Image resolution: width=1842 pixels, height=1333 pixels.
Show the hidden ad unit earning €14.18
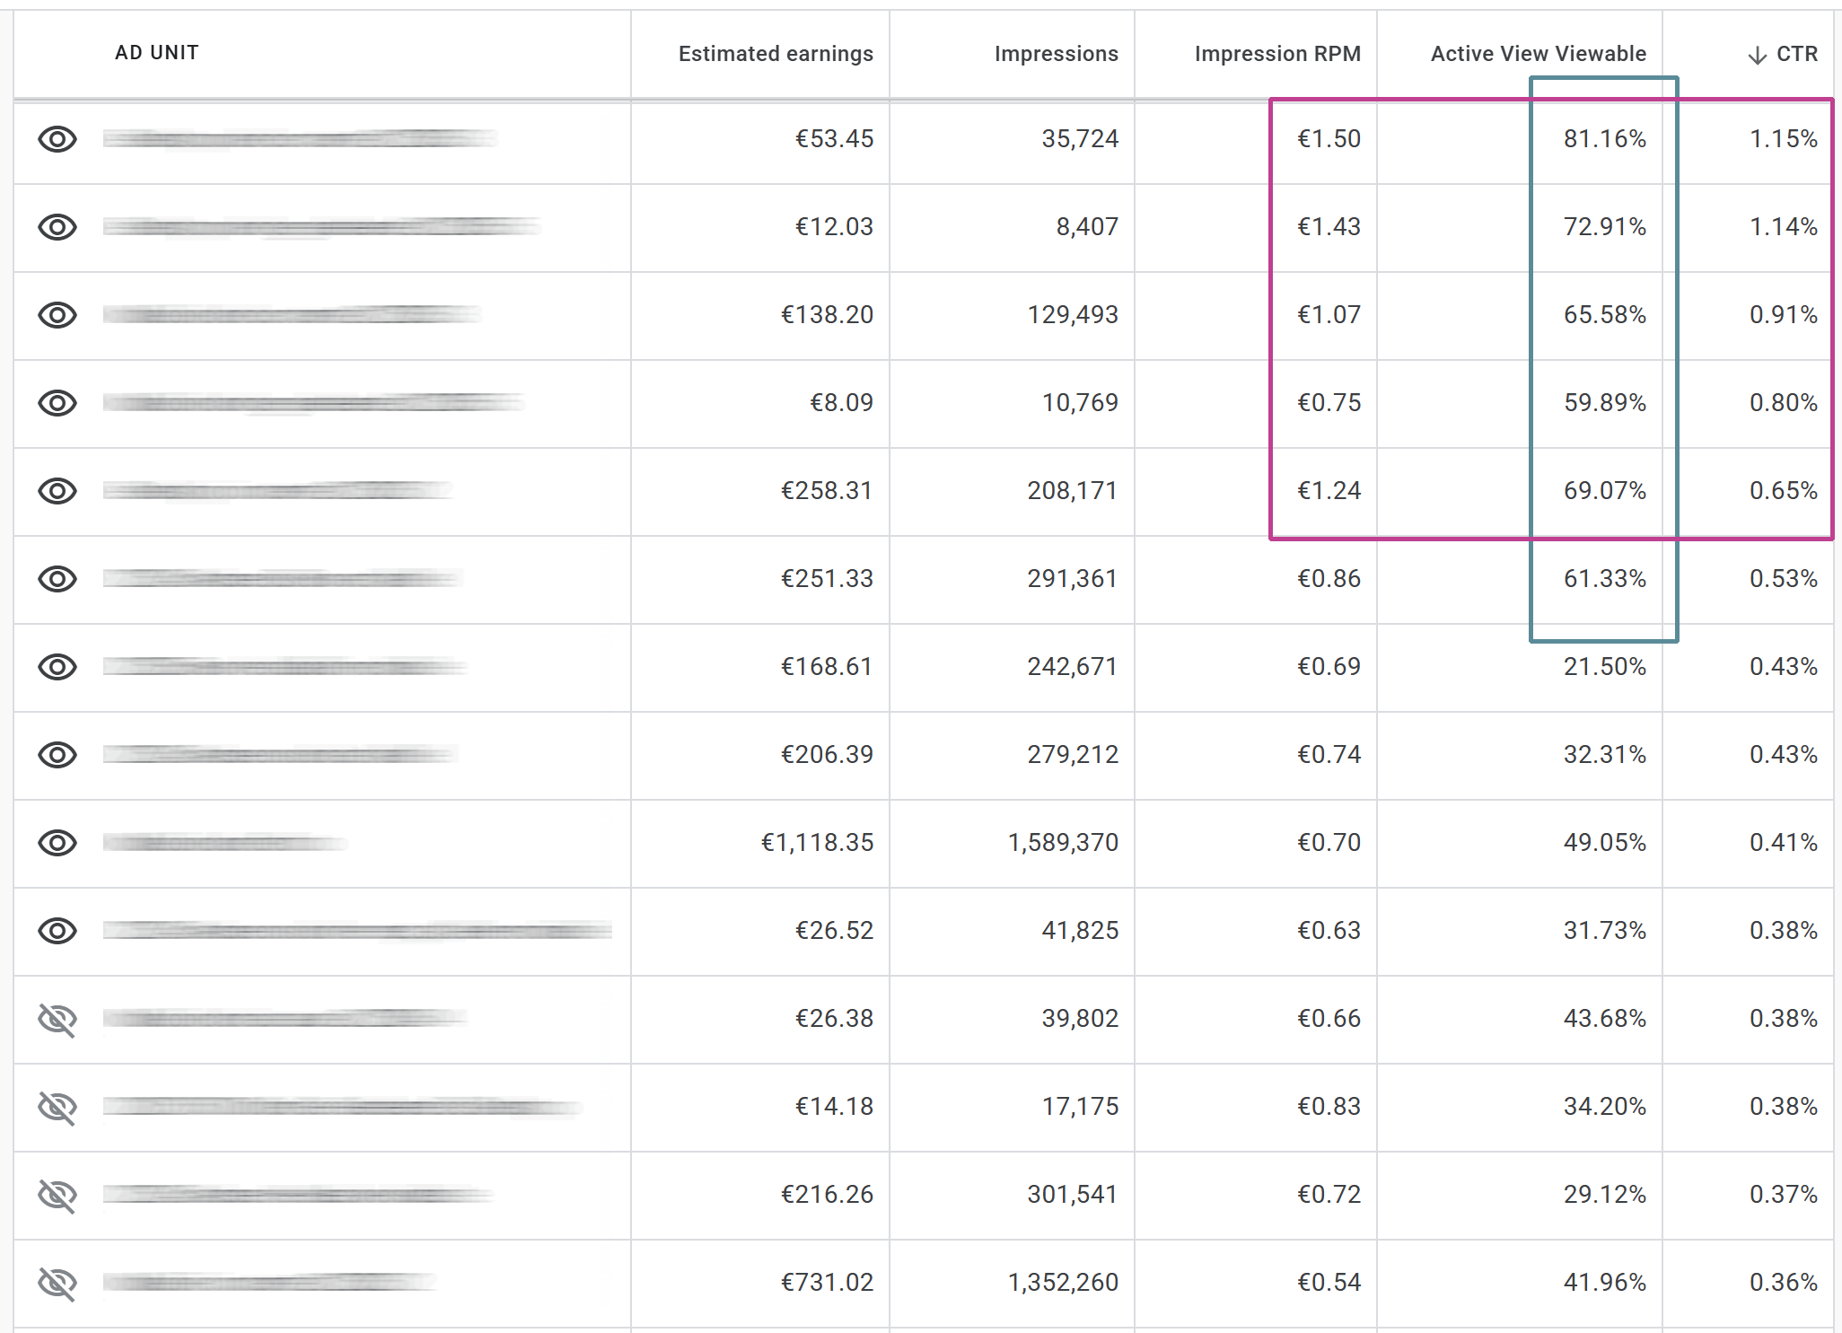[x=57, y=1107]
